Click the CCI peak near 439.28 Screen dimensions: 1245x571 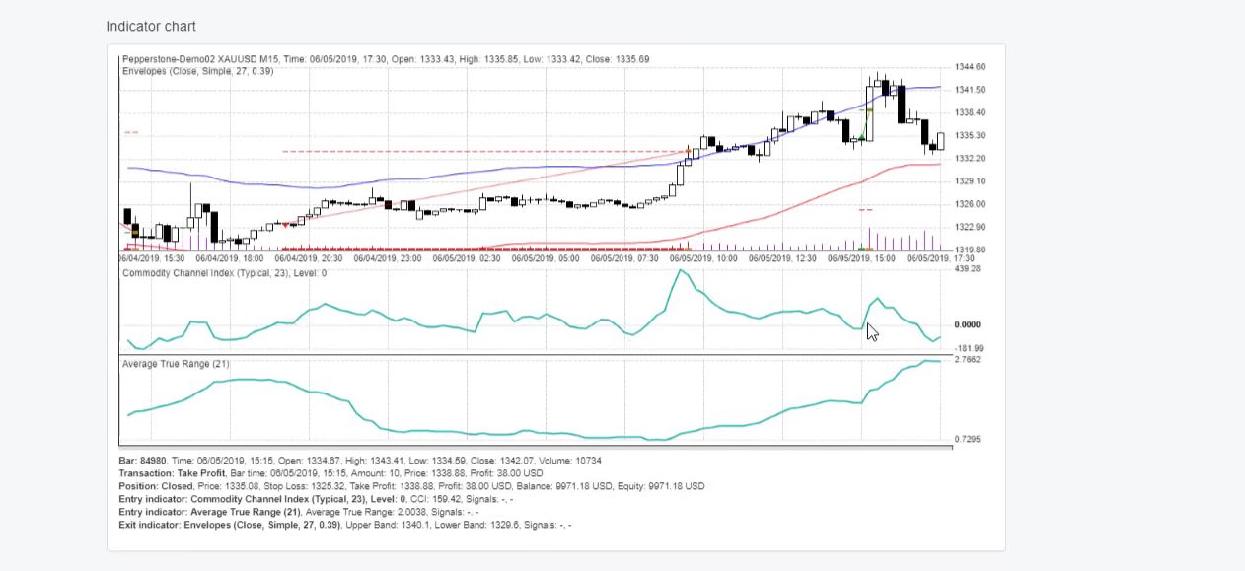coord(681,270)
